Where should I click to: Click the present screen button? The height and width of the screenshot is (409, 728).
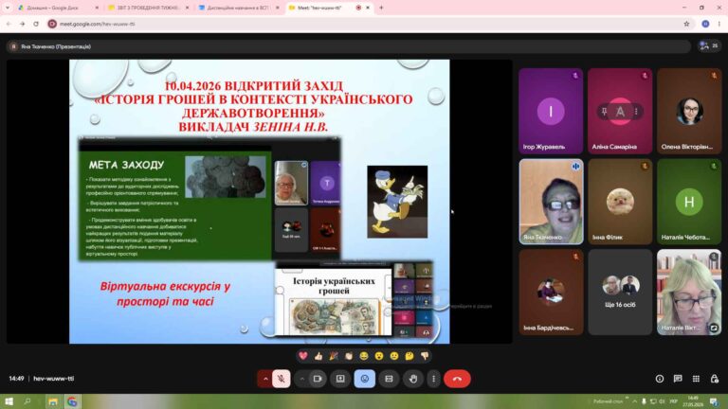[340, 379]
